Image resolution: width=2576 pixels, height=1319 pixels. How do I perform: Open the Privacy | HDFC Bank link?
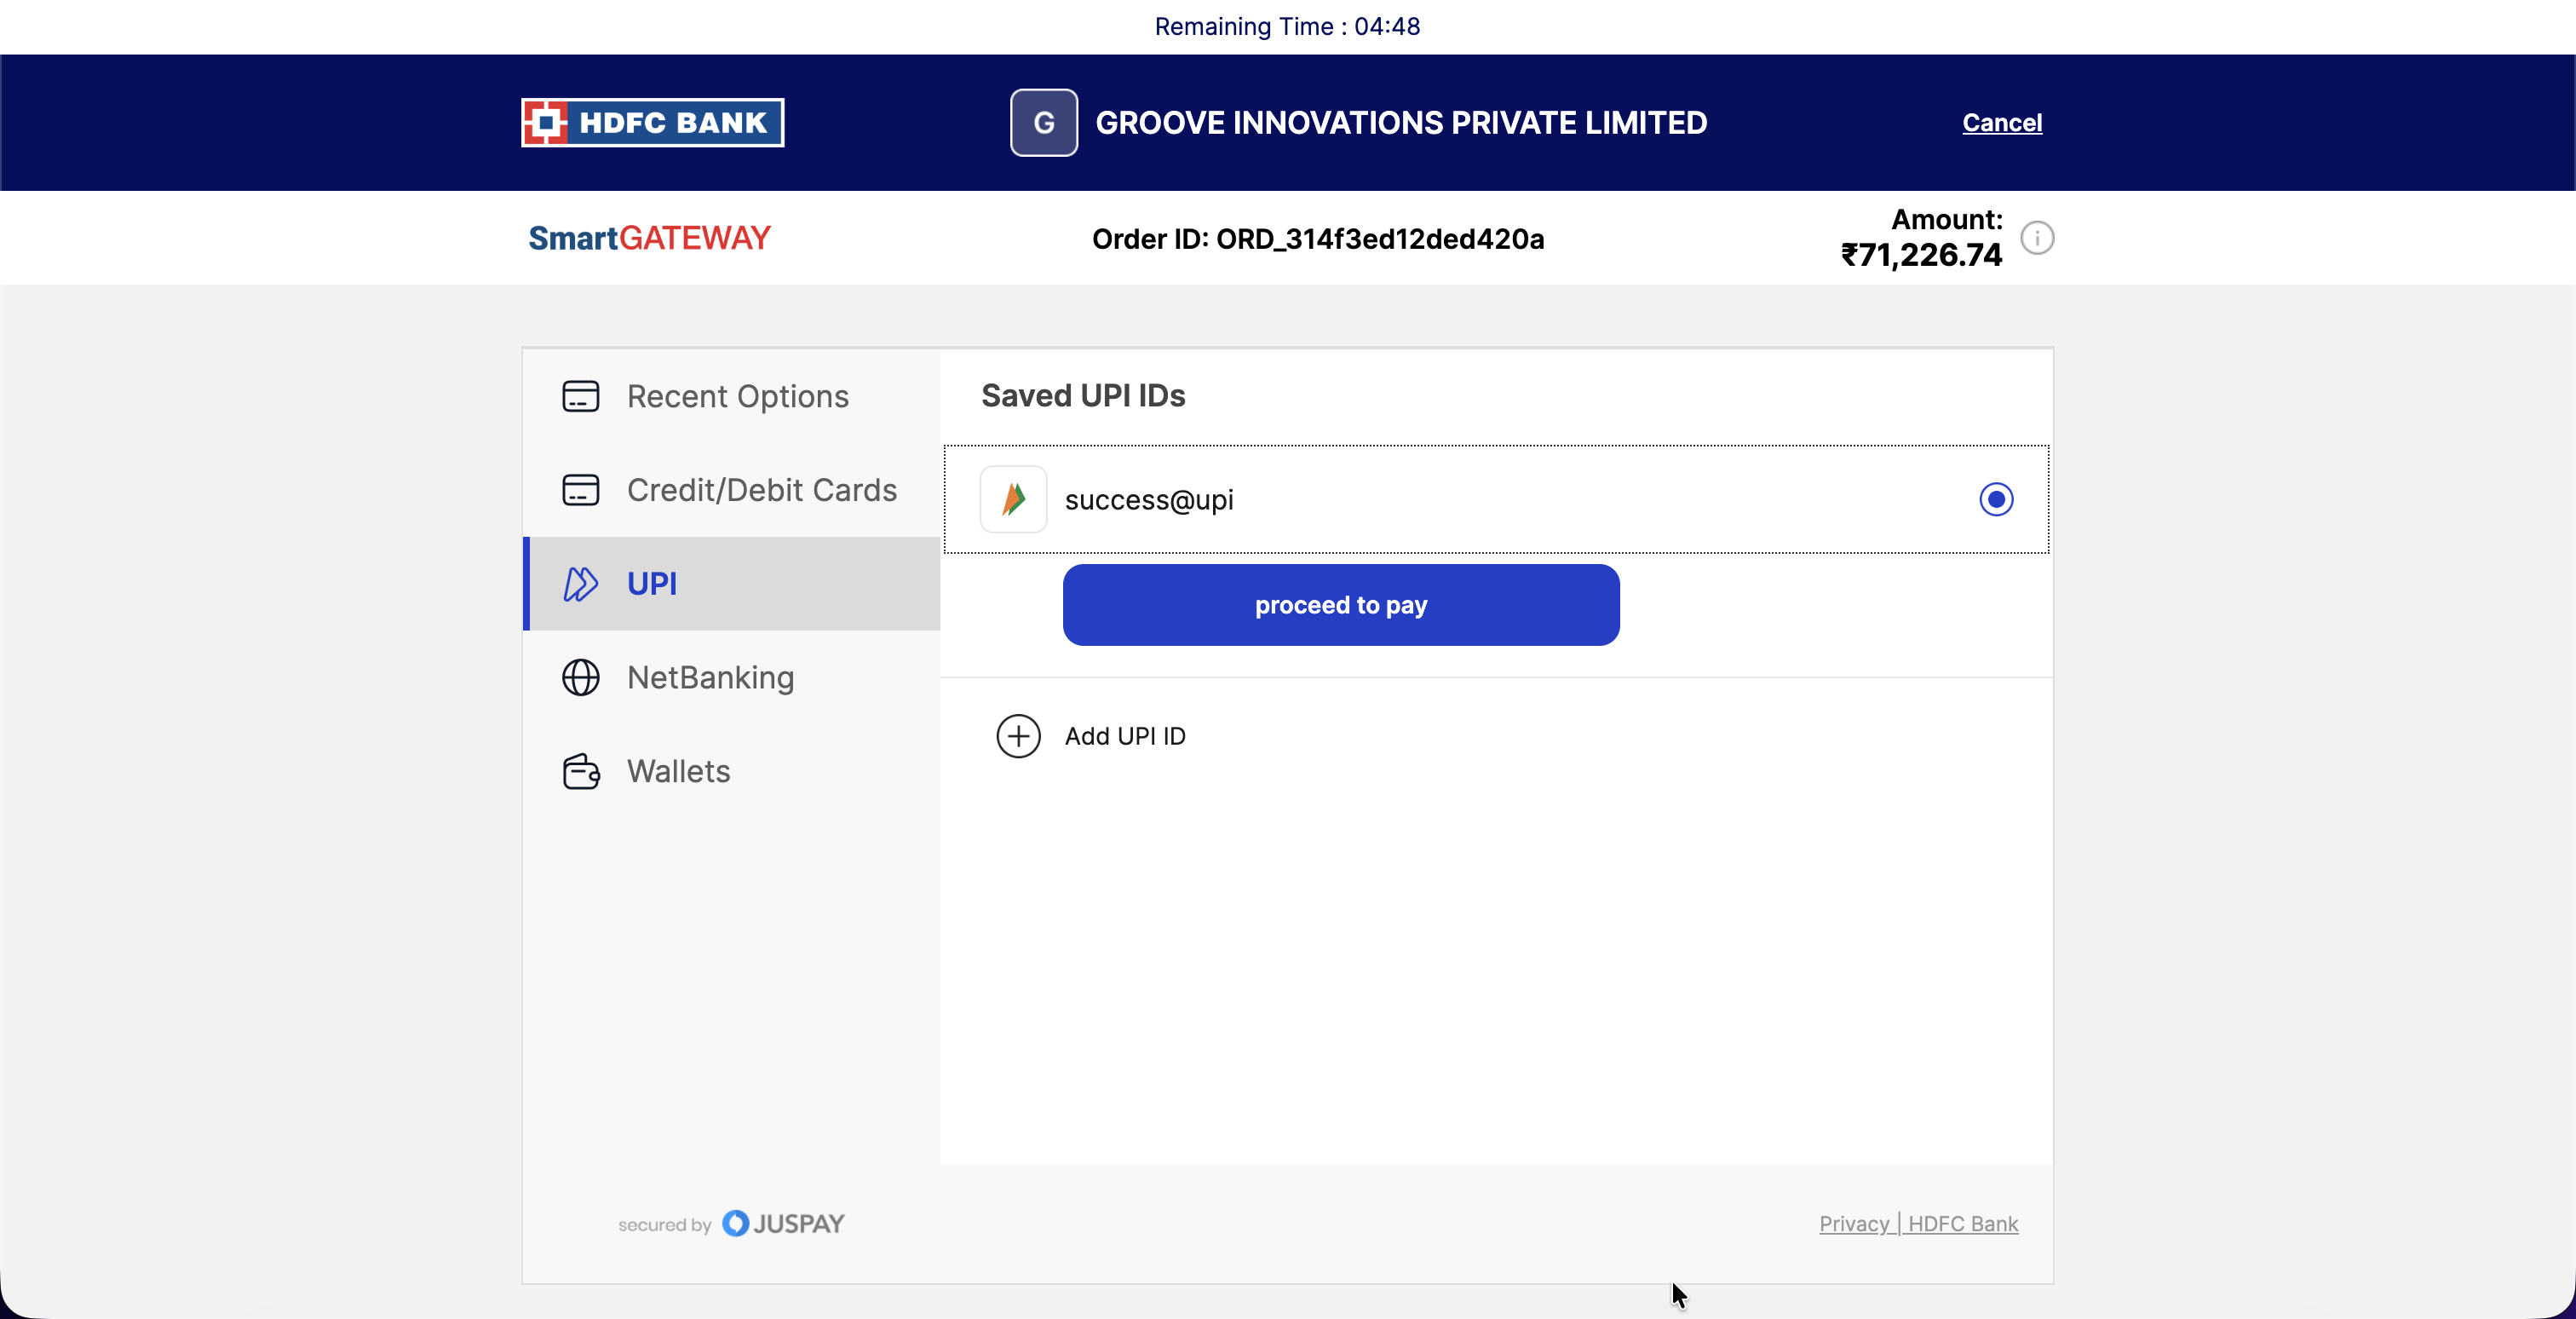(1918, 1224)
